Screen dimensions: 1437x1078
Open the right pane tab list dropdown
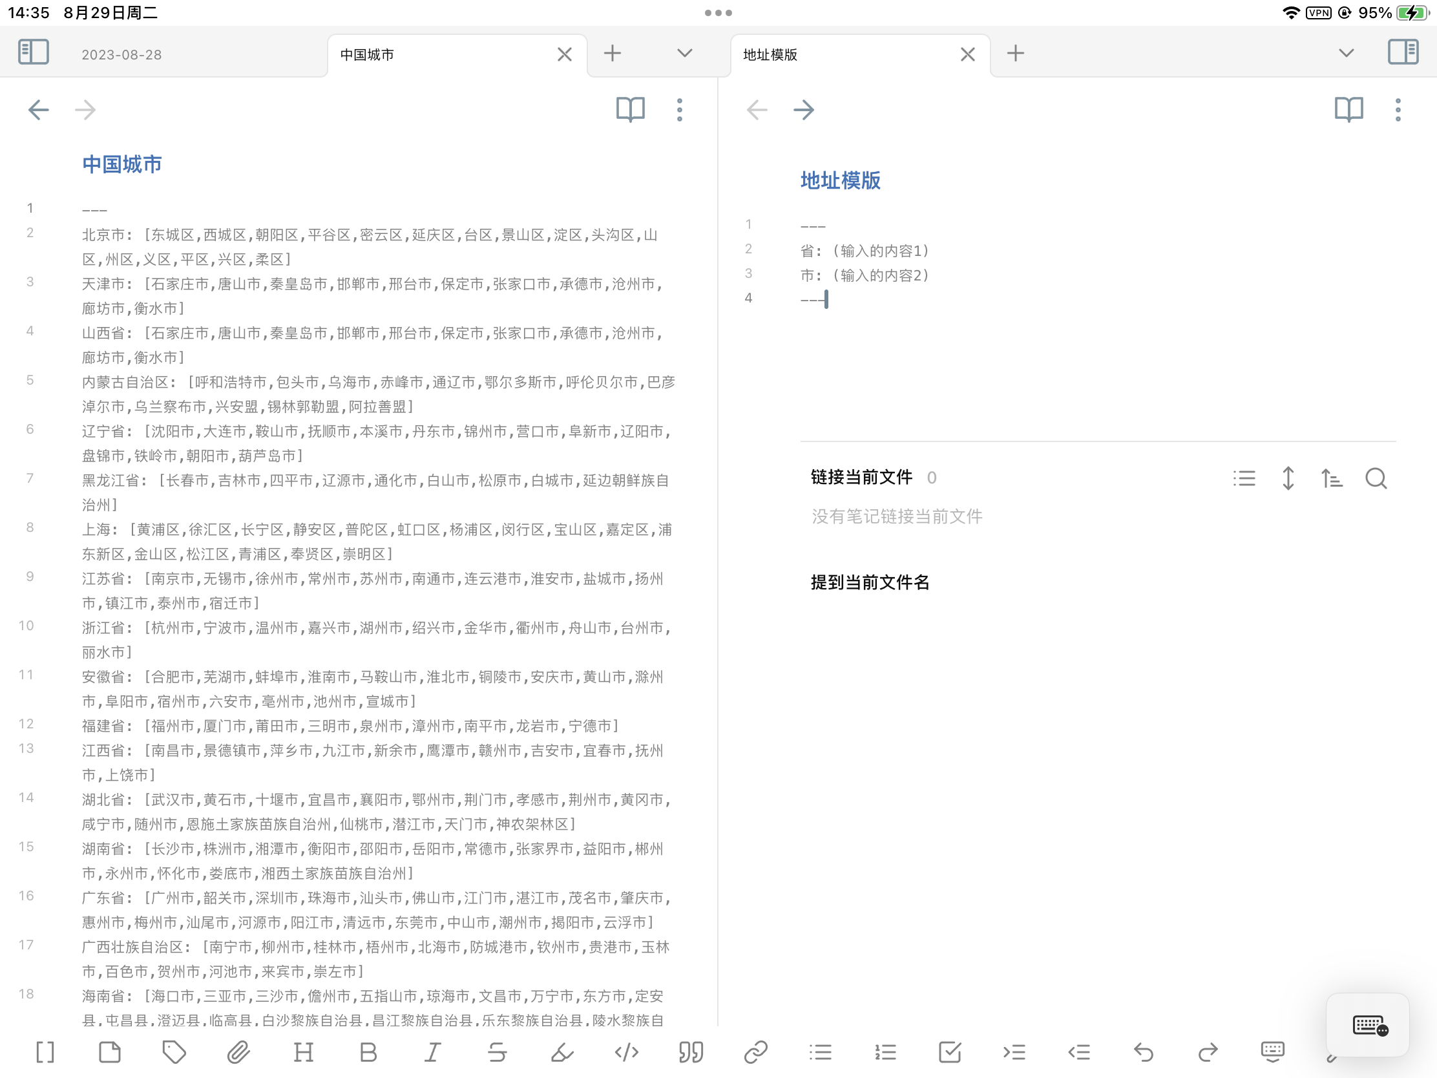click(1346, 53)
